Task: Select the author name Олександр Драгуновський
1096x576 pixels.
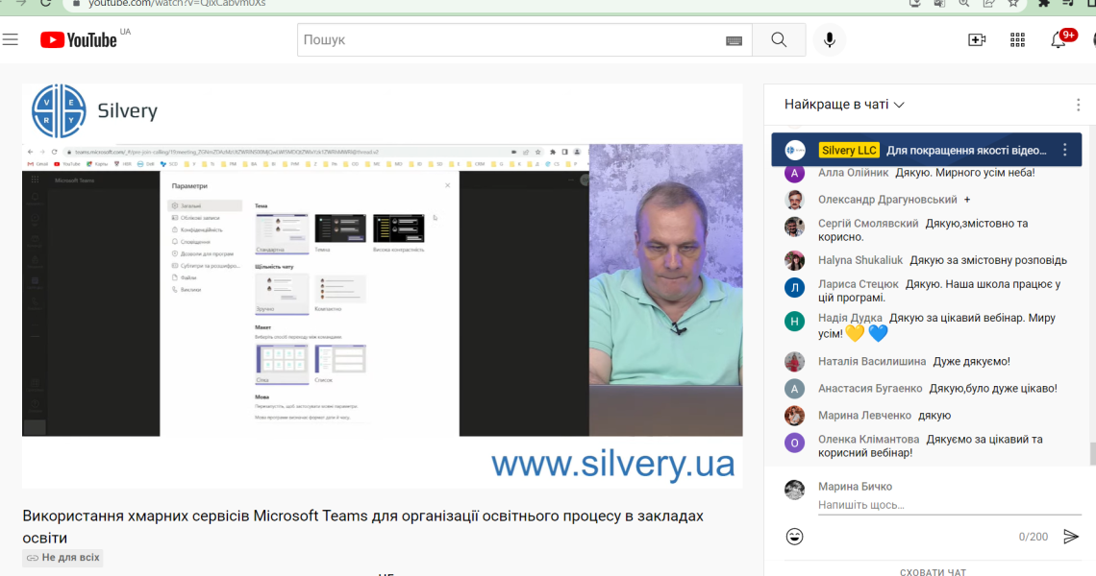Action: click(887, 200)
